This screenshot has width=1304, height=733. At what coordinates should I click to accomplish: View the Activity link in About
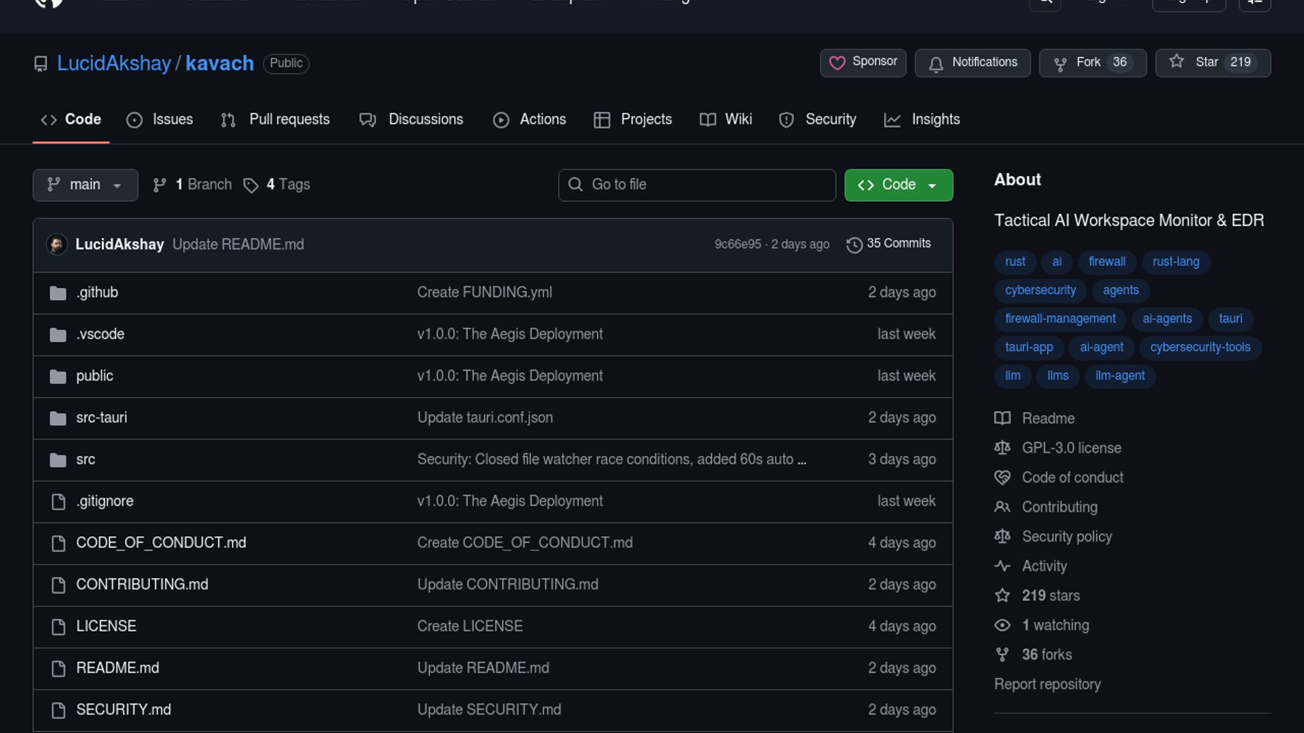coord(1044,566)
